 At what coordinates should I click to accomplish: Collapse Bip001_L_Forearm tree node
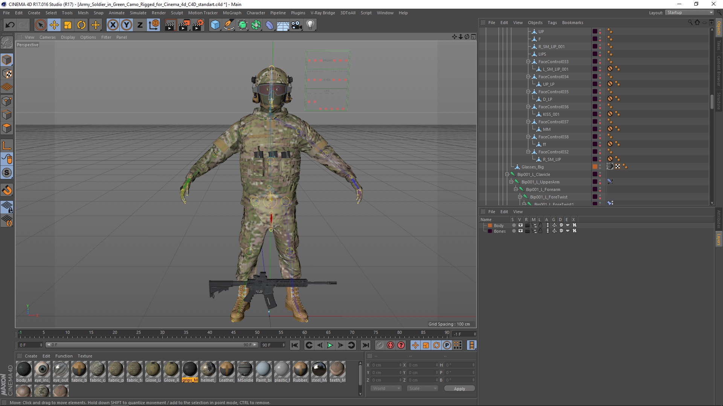tap(516, 189)
